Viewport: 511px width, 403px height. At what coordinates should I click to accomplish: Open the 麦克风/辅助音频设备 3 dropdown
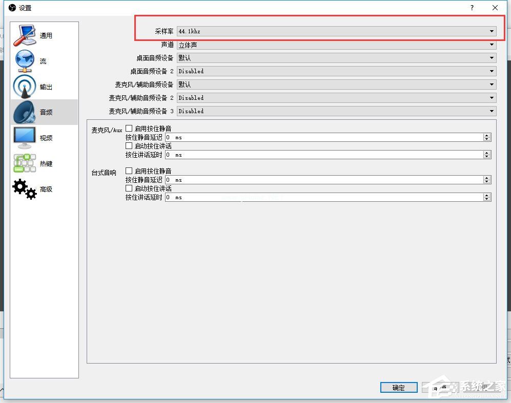click(x=336, y=111)
